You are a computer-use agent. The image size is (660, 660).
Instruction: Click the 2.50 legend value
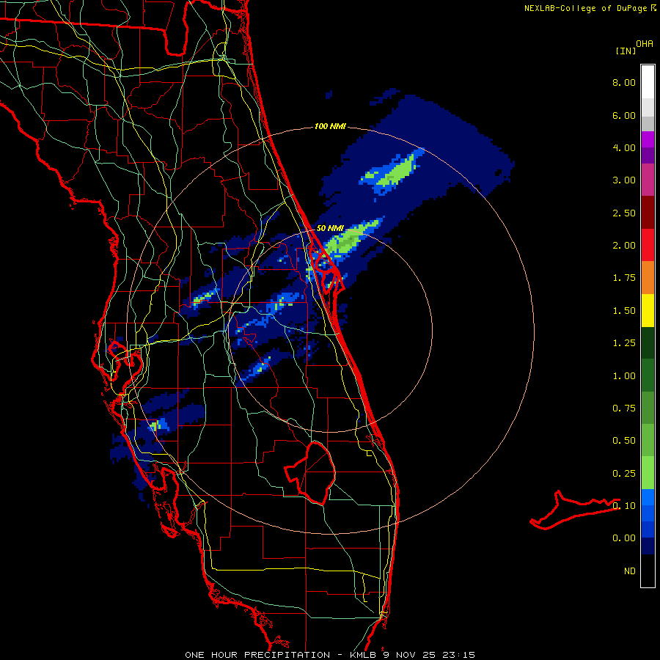624,213
